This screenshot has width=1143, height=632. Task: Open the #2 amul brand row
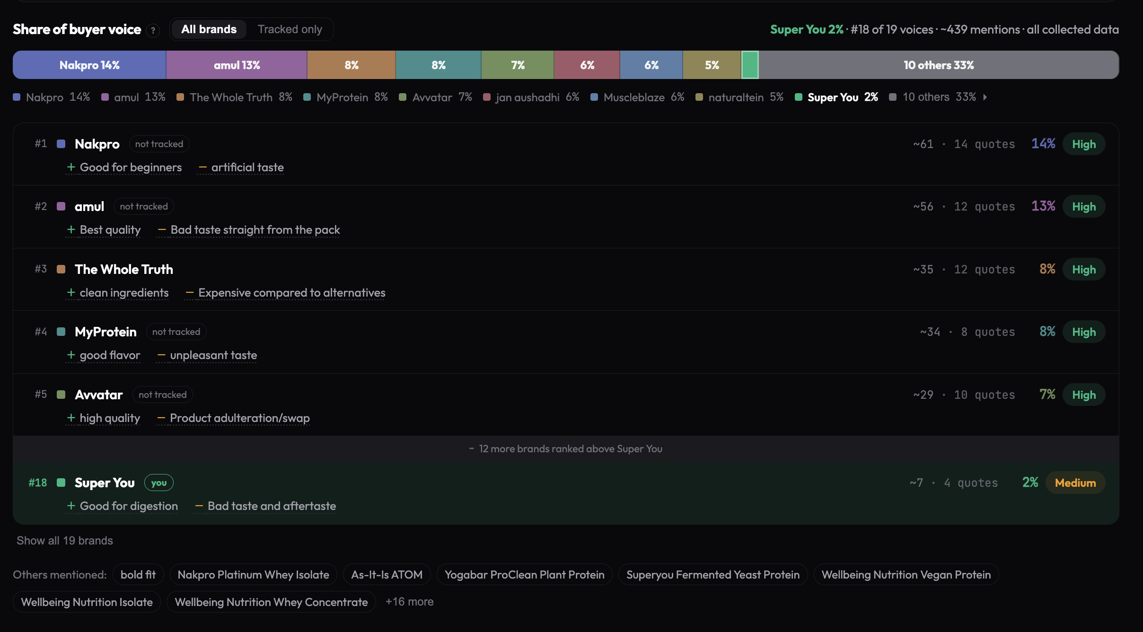566,217
